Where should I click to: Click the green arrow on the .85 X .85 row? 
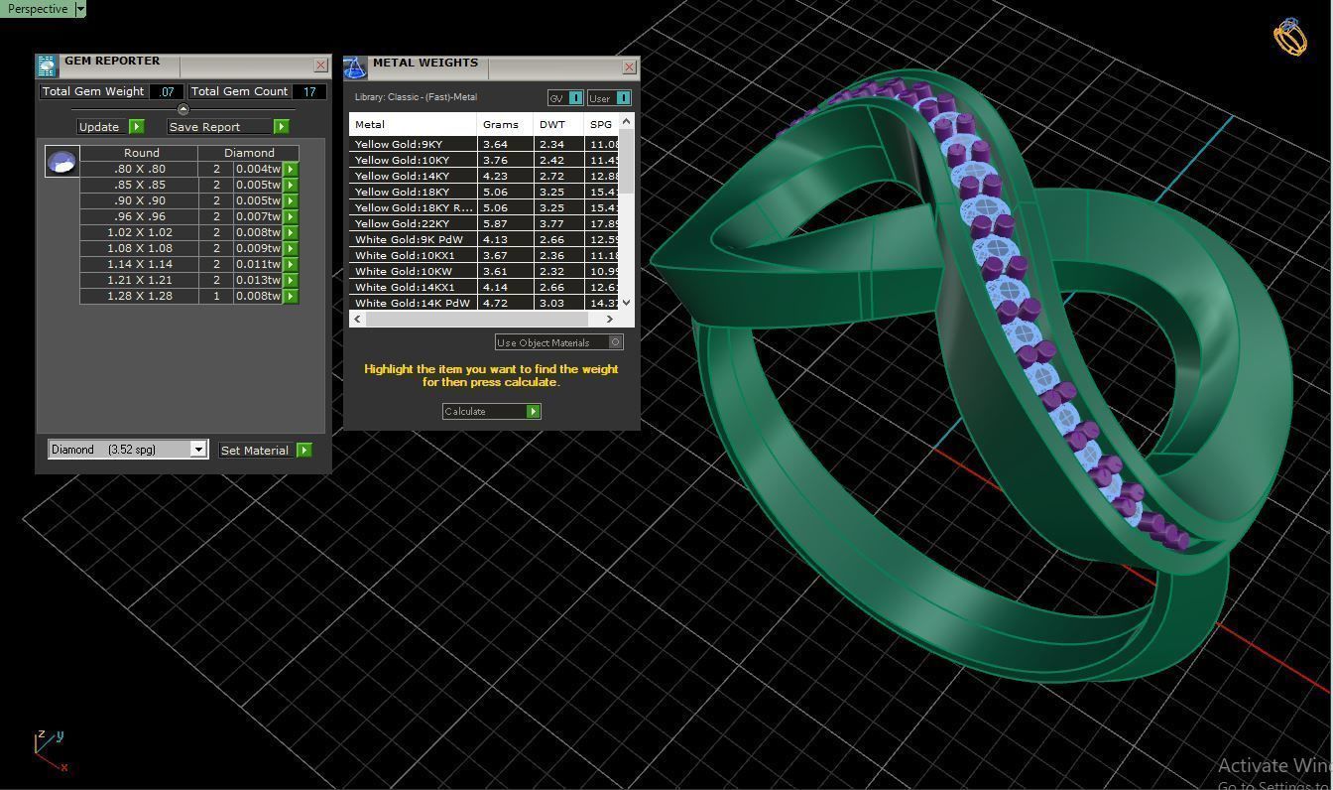coord(291,186)
